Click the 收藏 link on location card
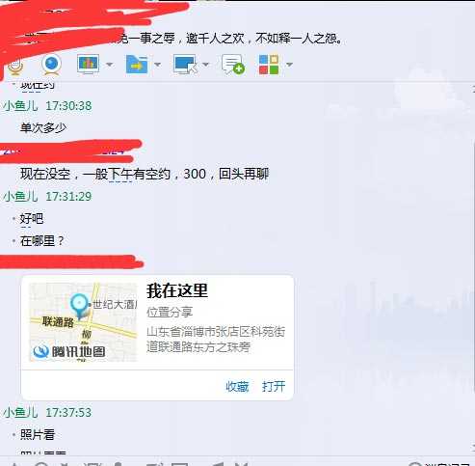 tap(237, 386)
